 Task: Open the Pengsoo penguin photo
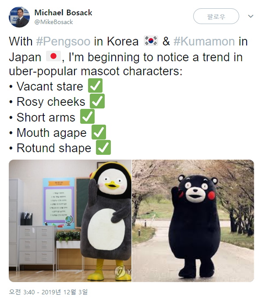point(70,221)
